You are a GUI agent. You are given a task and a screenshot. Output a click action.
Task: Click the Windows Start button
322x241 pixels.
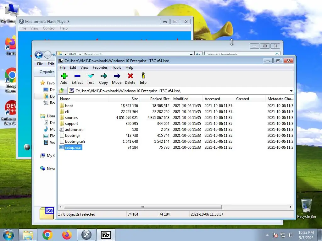(x=8, y=235)
